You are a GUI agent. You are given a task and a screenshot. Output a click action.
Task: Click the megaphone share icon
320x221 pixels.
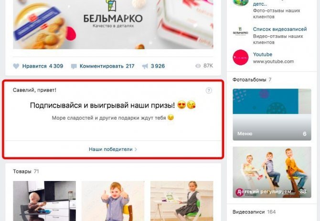[x=145, y=66]
